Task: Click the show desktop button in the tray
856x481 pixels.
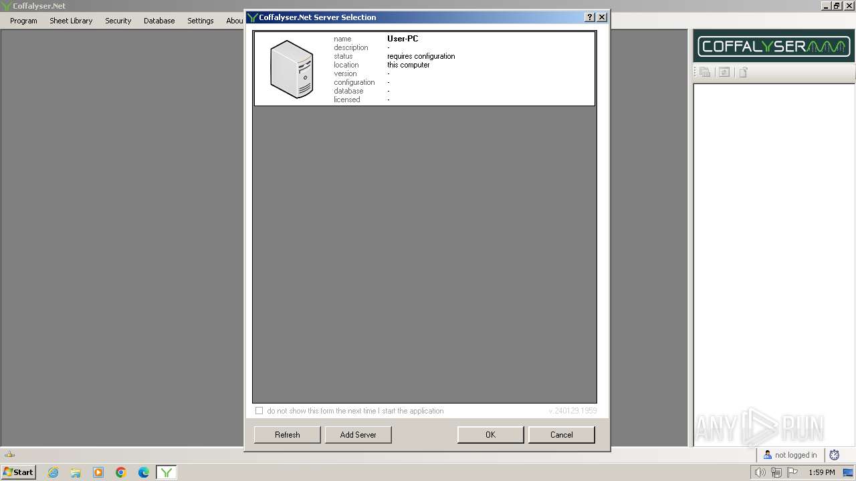Action: coord(848,472)
